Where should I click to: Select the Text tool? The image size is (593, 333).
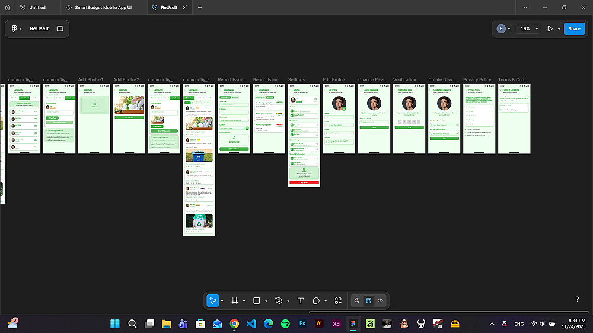click(301, 301)
